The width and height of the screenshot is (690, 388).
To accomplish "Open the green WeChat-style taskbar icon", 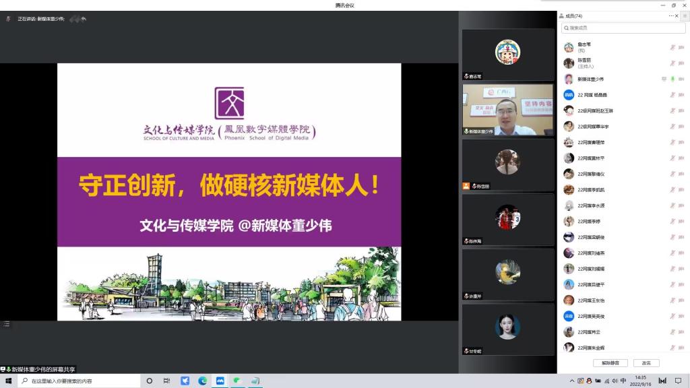I will (238, 381).
